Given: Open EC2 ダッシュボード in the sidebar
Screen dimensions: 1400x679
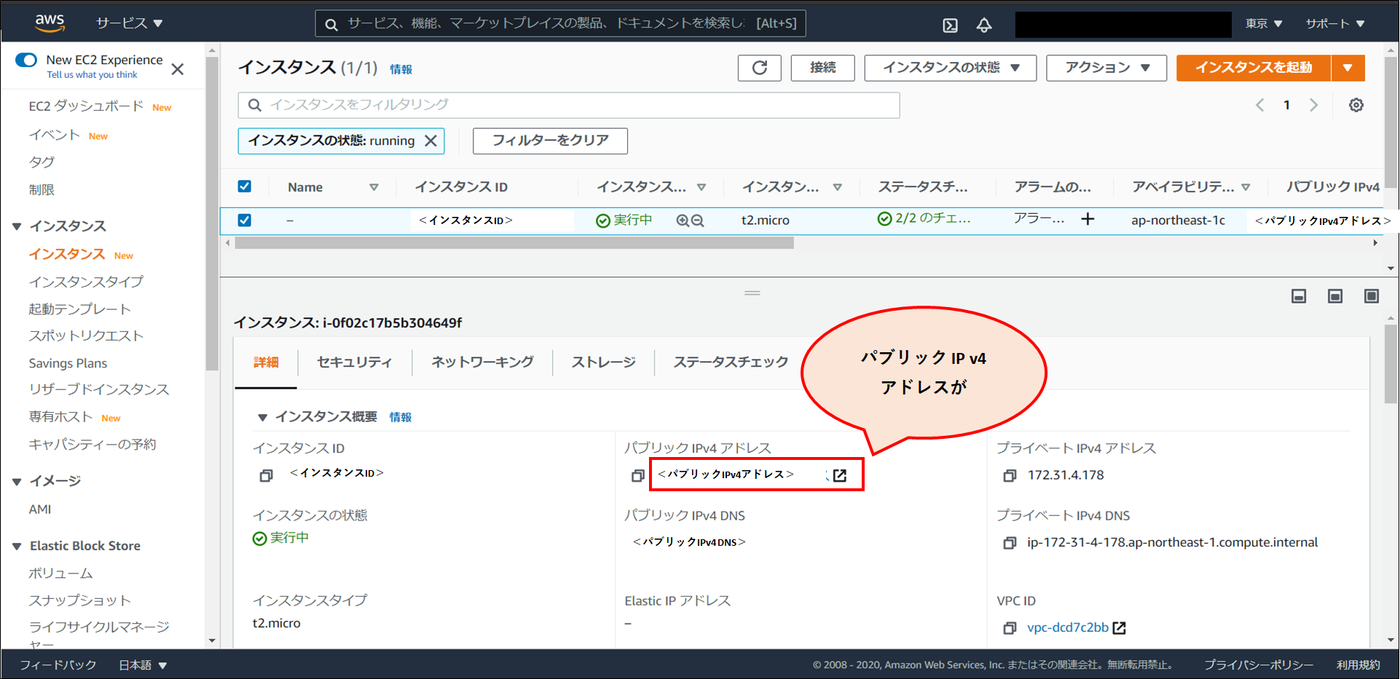Looking at the screenshot, I should [x=86, y=106].
